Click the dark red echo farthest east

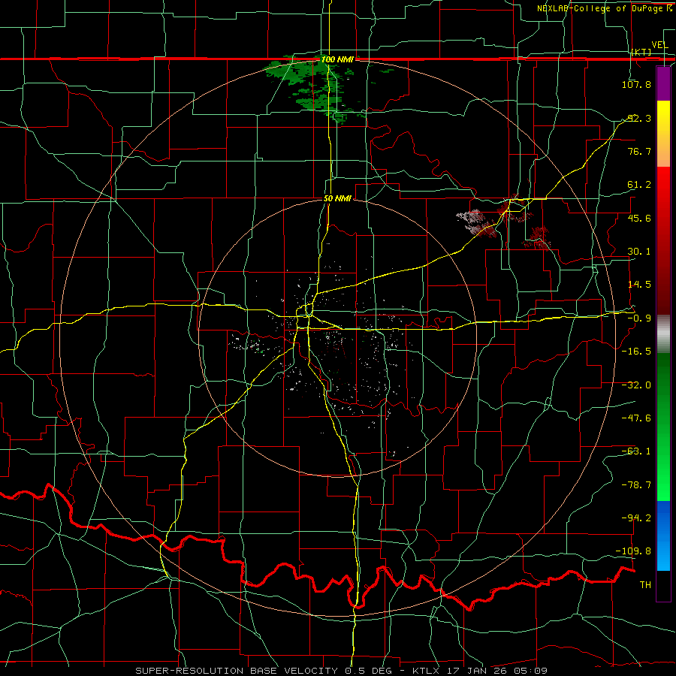tap(538, 238)
